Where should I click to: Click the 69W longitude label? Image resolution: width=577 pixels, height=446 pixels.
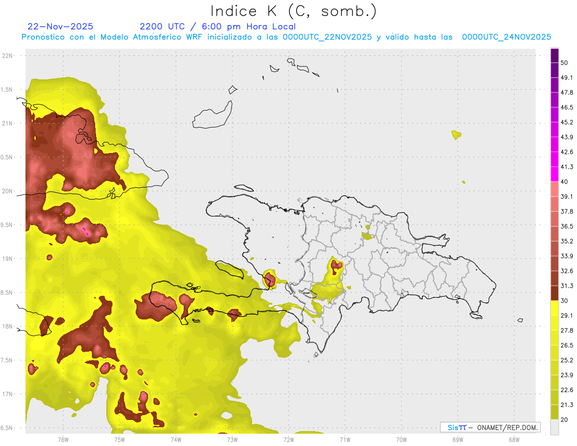pyautogui.click(x=458, y=439)
